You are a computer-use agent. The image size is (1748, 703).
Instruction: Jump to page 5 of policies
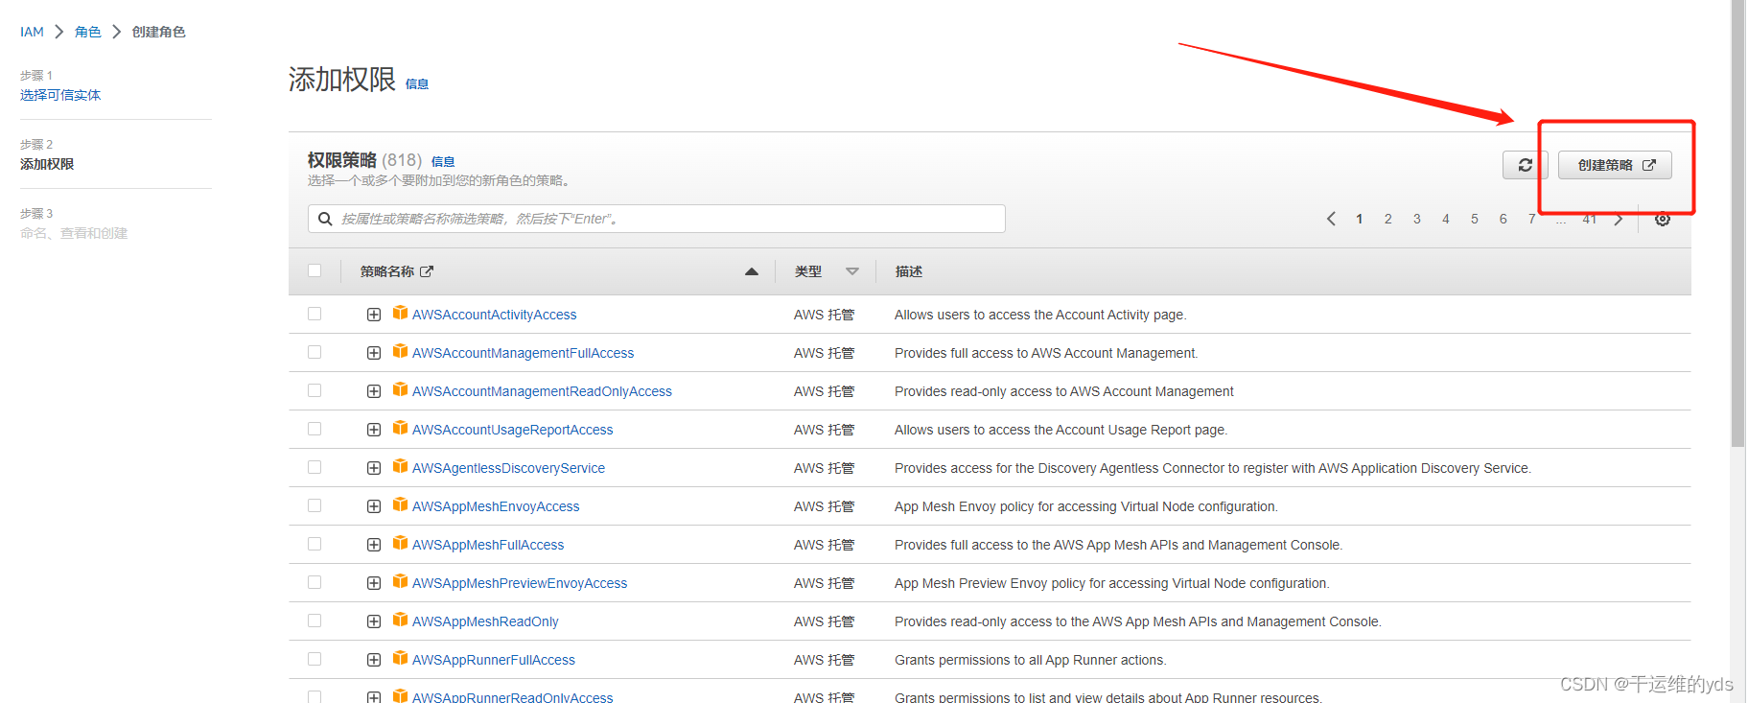click(x=1474, y=219)
